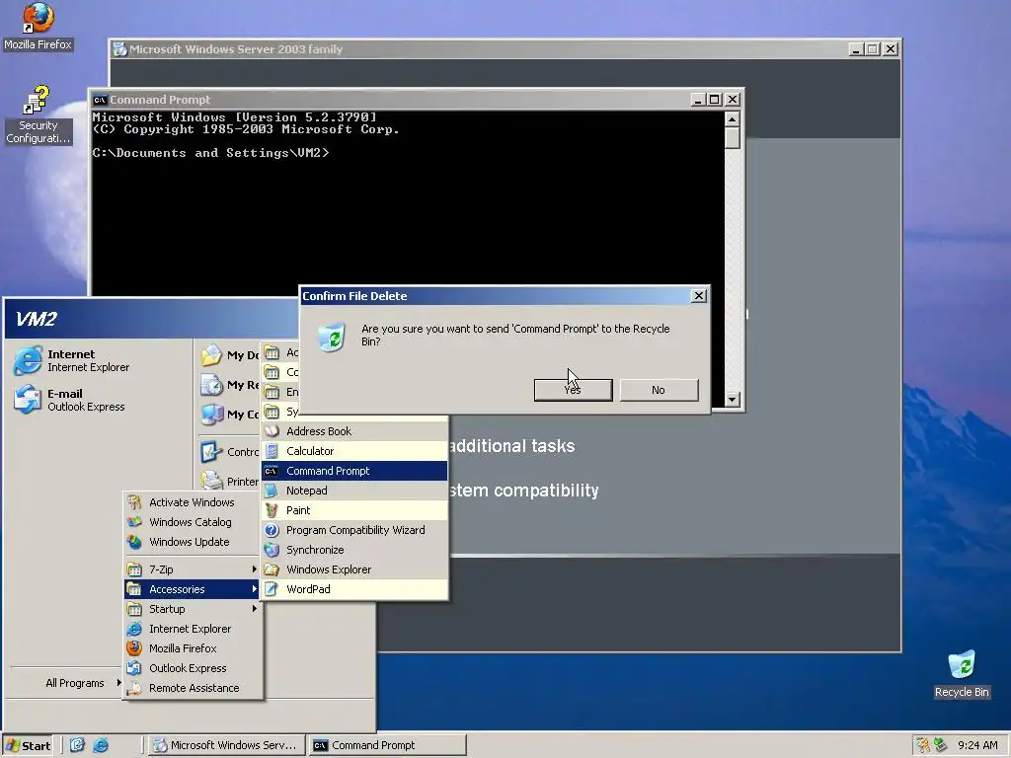Open Windows Catalog from the programs list
Image resolution: width=1011 pixels, height=758 pixels.
pos(193,522)
